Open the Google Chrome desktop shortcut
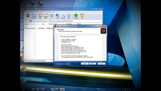Viewport: 161px width, 91px height. (24, 71)
